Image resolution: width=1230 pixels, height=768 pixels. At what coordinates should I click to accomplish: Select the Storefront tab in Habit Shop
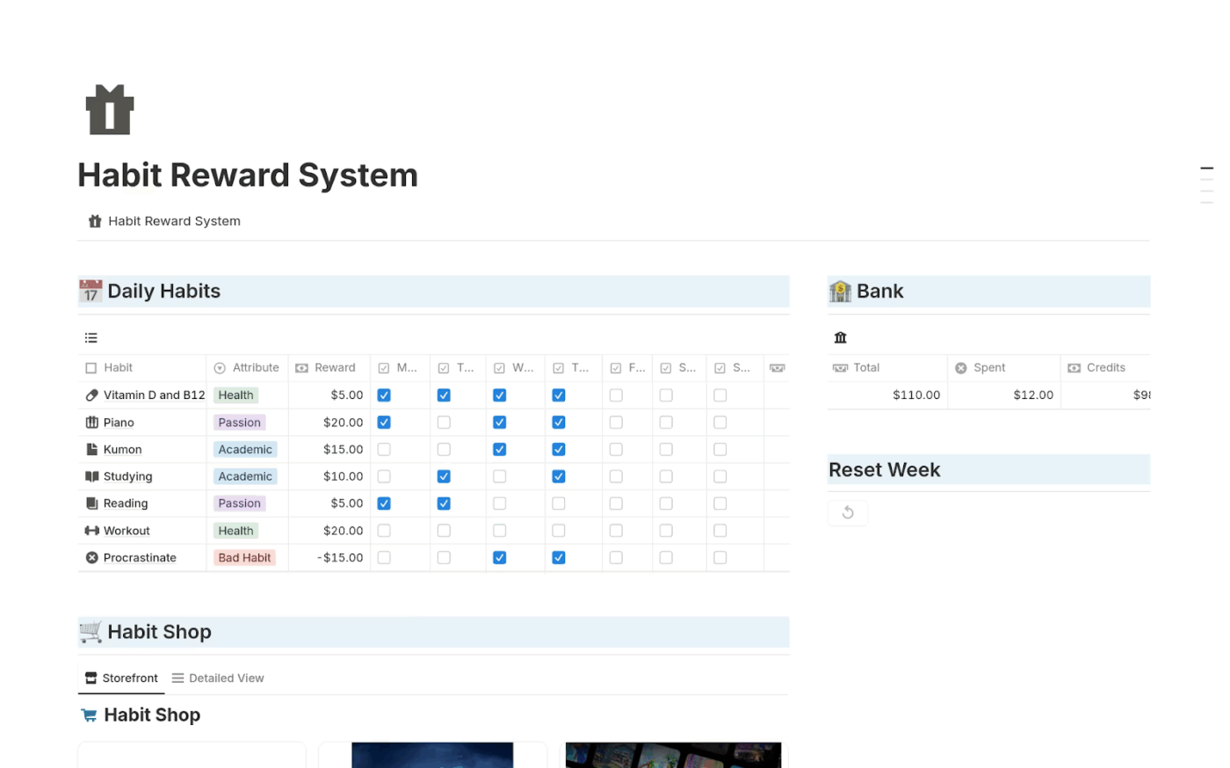pos(121,677)
